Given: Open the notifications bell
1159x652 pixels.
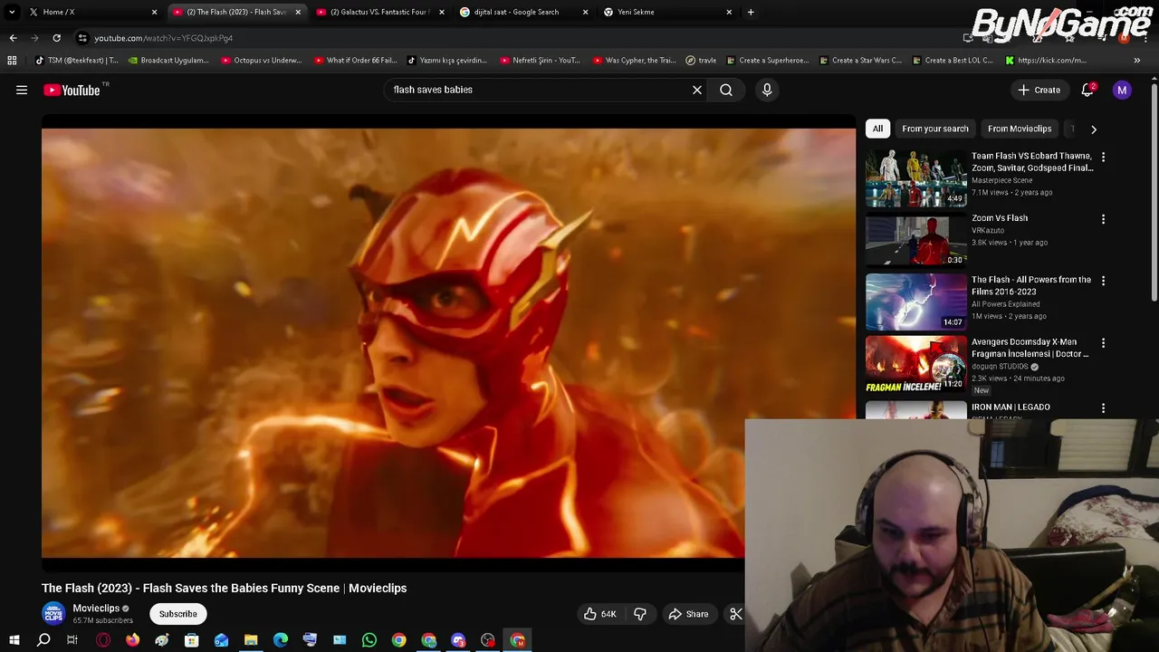Looking at the screenshot, I should [x=1087, y=90].
